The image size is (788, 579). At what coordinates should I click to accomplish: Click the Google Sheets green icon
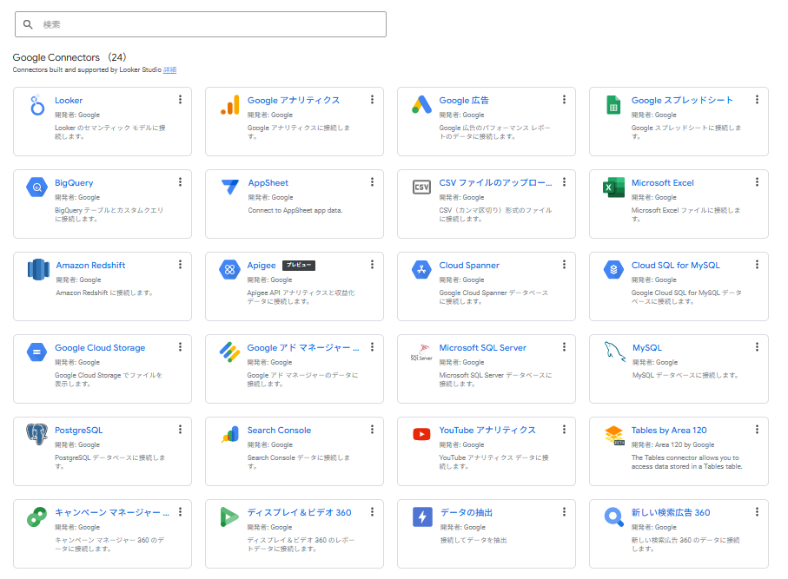pyautogui.click(x=613, y=105)
